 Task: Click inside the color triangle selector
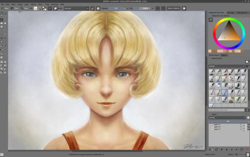[229, 33]
